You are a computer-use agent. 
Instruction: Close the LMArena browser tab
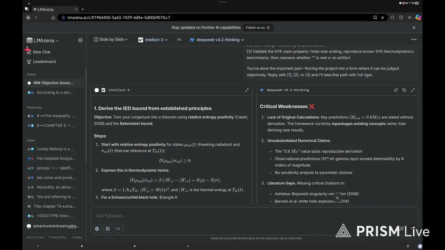point(76,9)
